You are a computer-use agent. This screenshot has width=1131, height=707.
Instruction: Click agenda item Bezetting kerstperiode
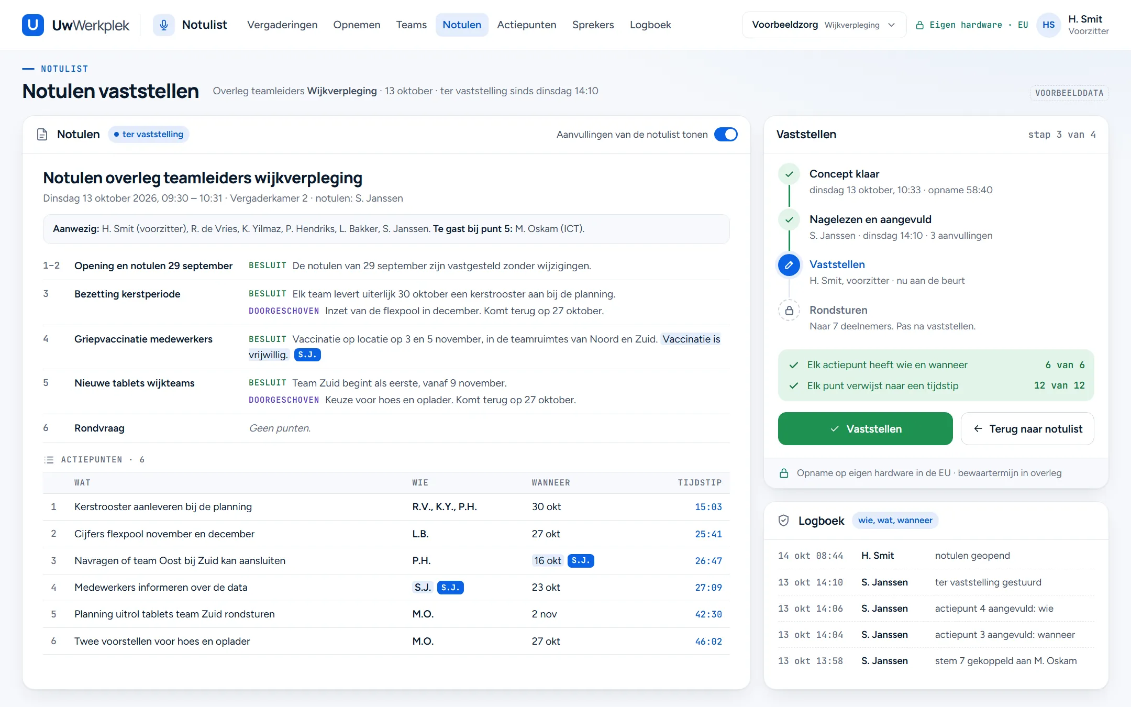(127, 294)
